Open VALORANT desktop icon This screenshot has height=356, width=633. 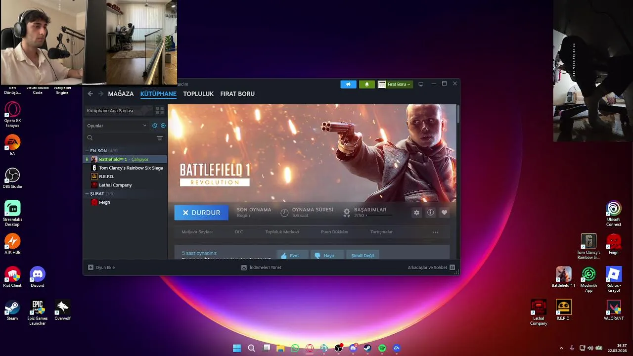(x=614, y=310)
